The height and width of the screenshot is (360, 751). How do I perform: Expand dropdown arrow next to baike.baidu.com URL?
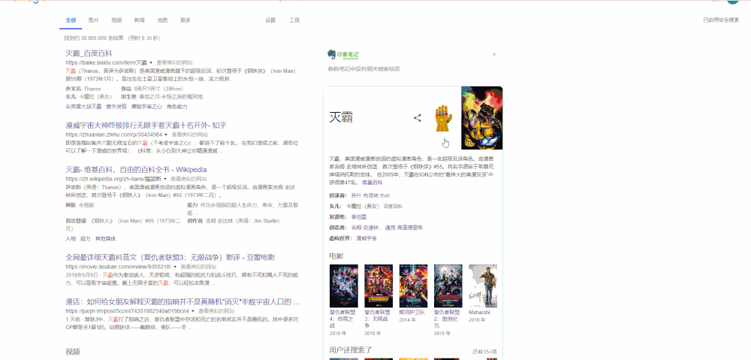pyautogui.click(x=151, y=63)
